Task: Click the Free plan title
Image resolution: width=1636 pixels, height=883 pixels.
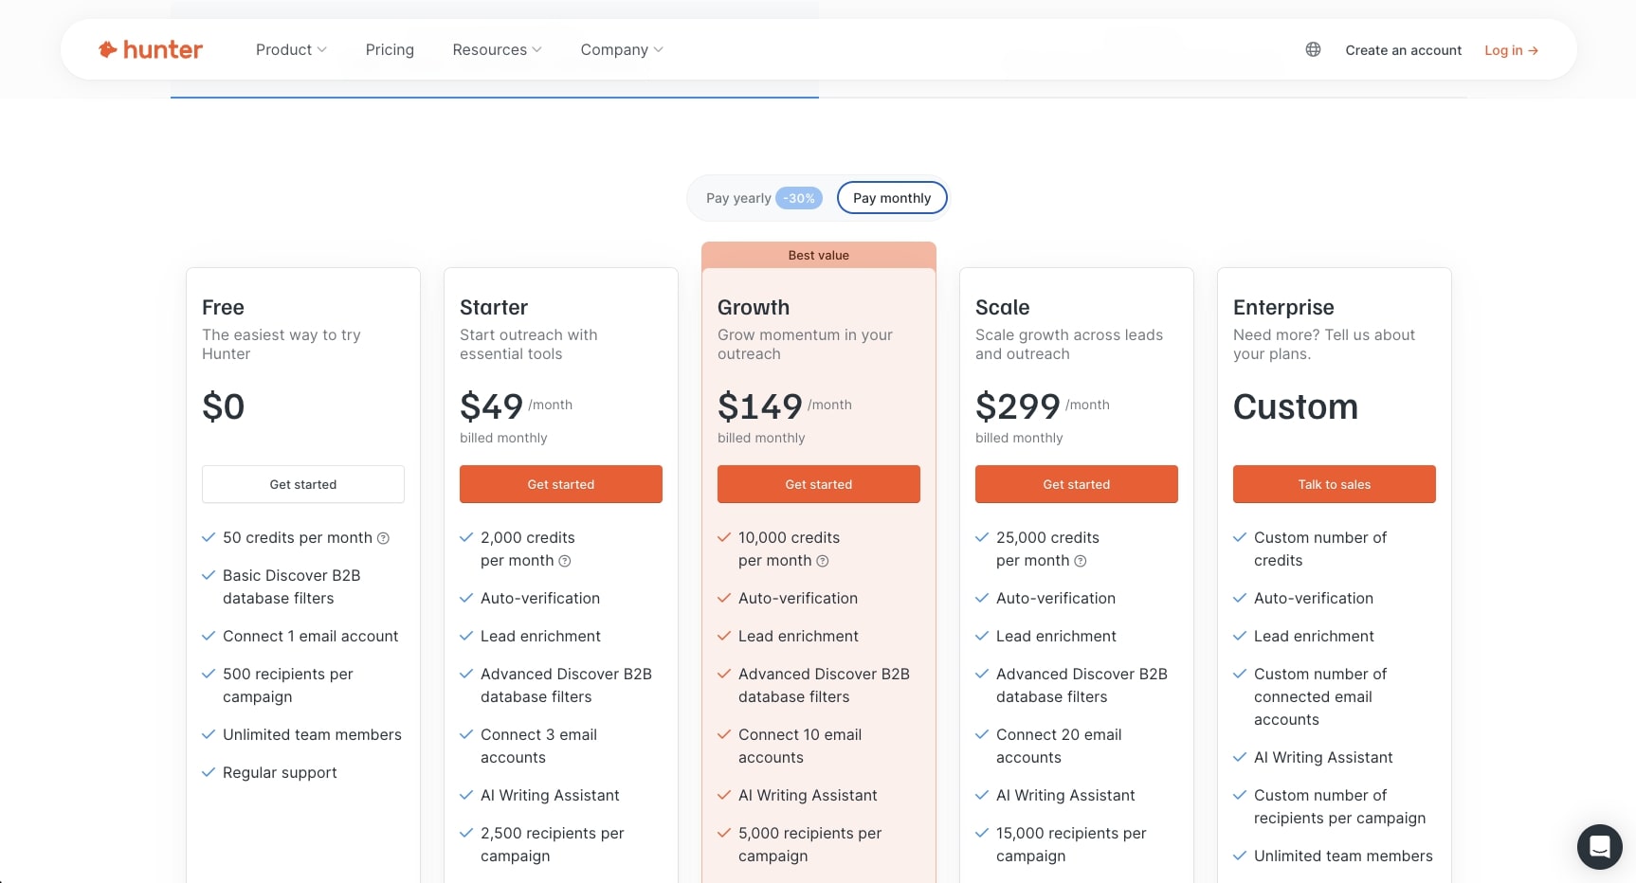Action: click(x=223, y=307)
